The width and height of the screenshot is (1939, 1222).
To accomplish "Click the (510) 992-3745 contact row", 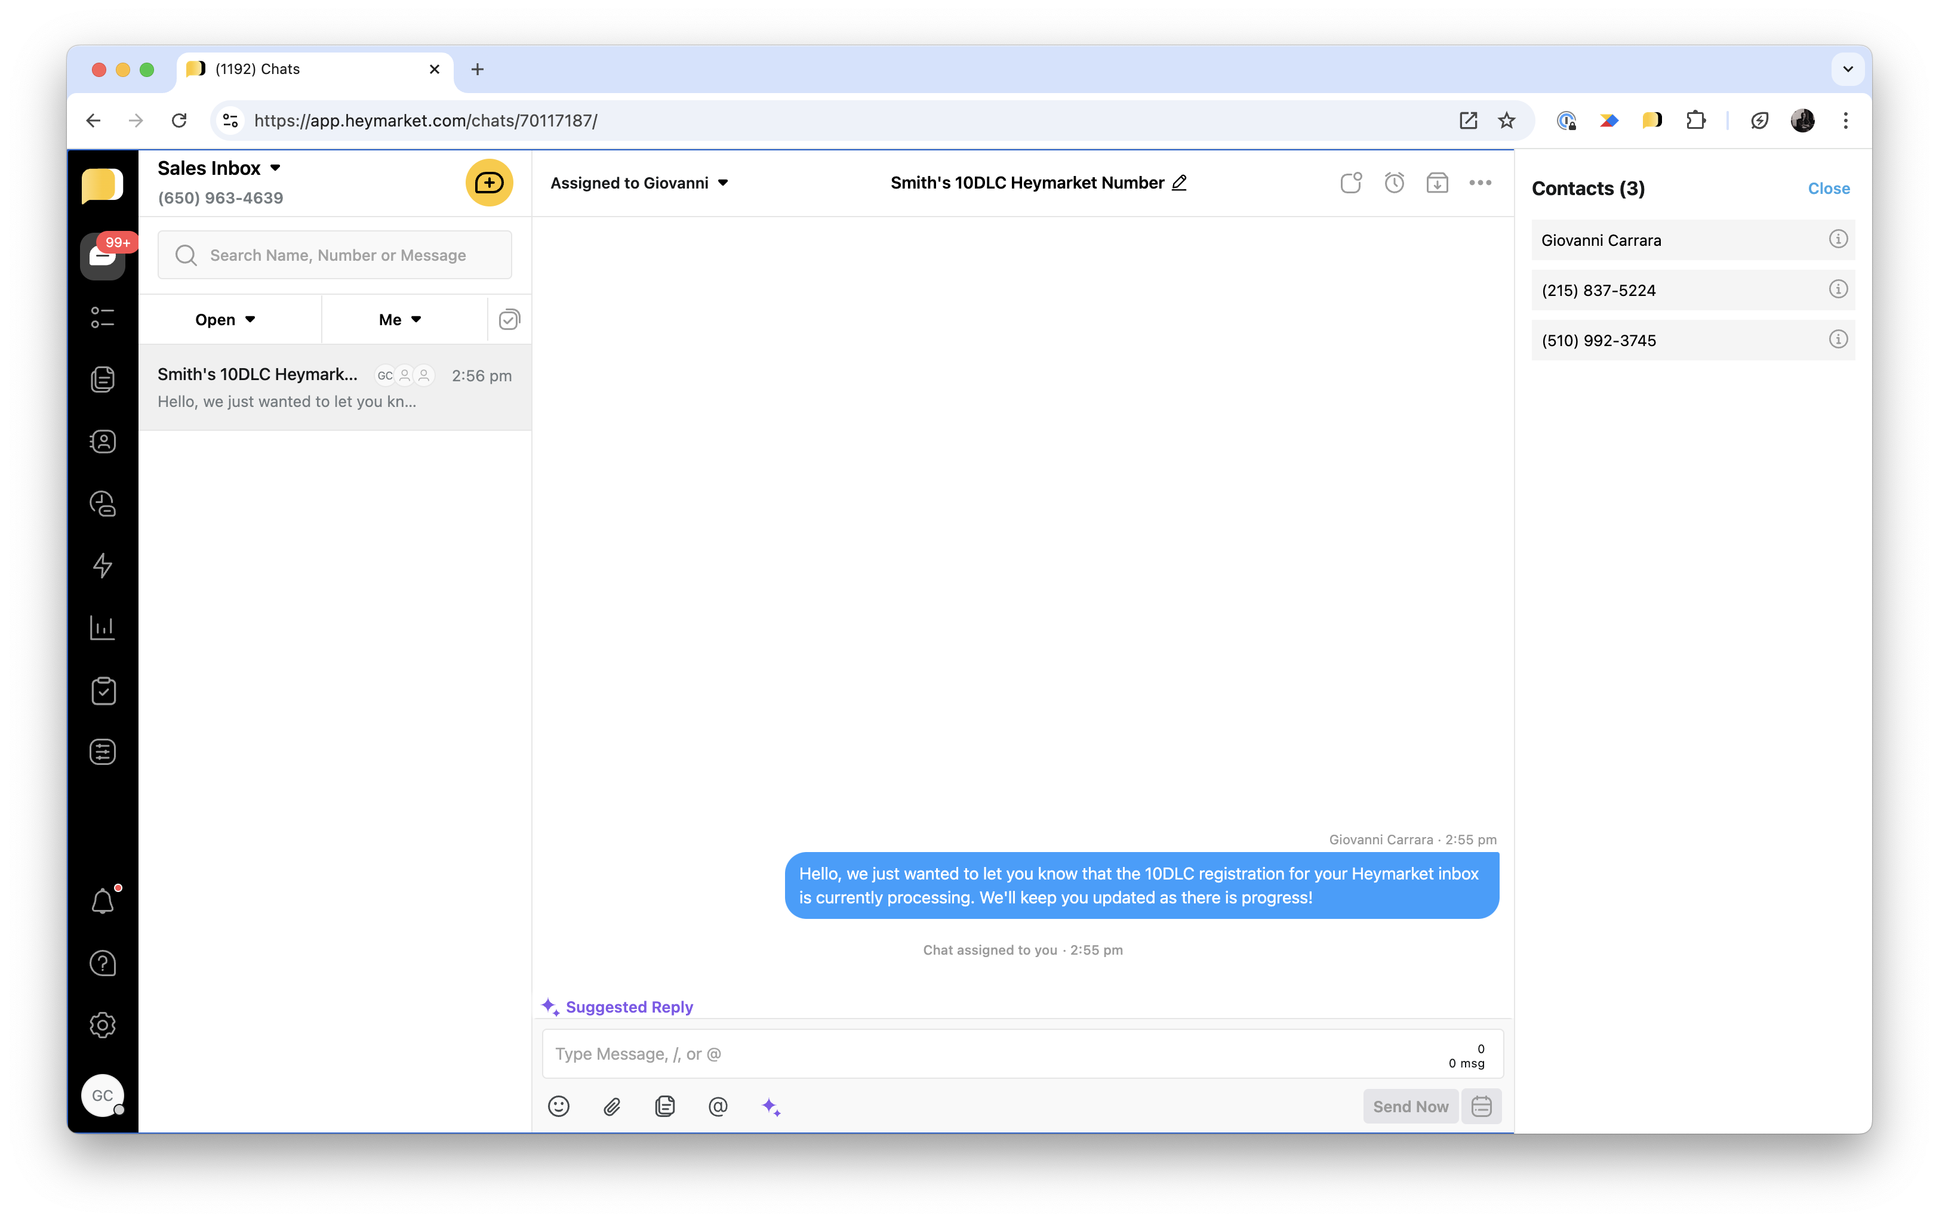I will point(1692,340).
